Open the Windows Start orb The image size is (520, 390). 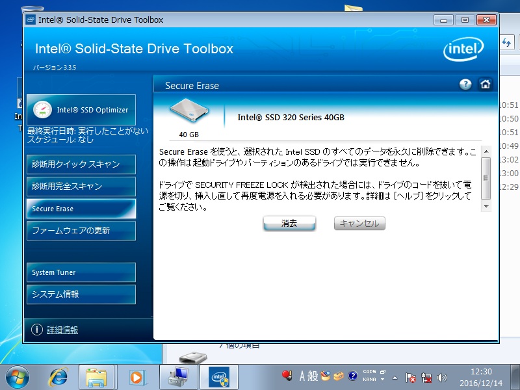click(18, 378)
